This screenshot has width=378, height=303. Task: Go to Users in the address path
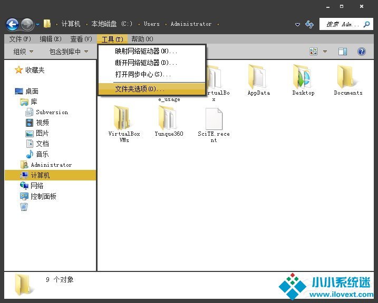coord(152,24)
